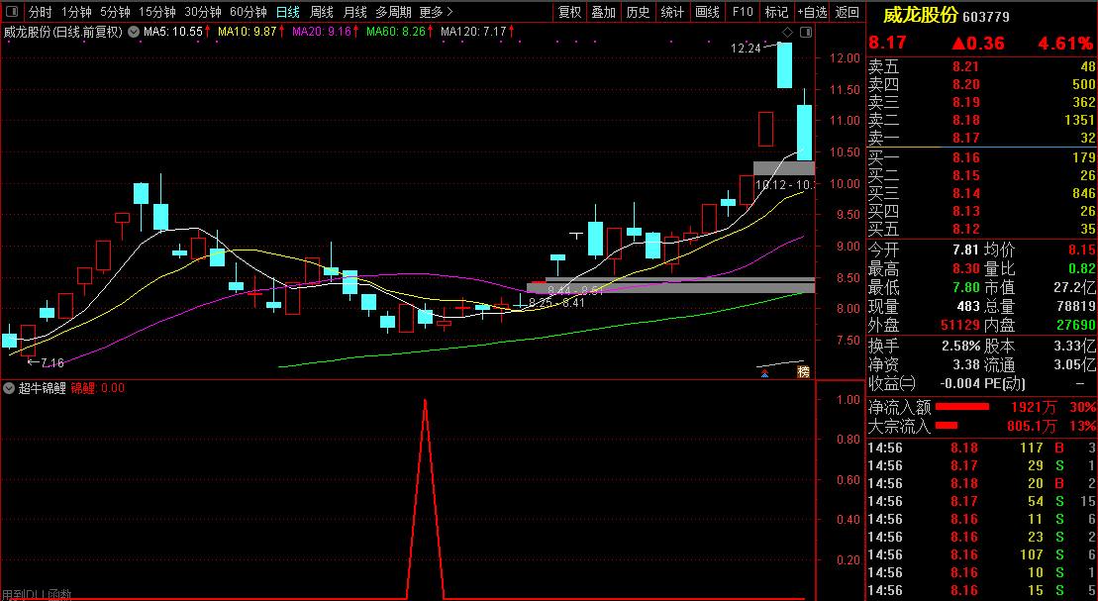The image size is (1098, 601).
Task: Switch to the 周线 weekly chart tab
Action: tap(322, 12)
